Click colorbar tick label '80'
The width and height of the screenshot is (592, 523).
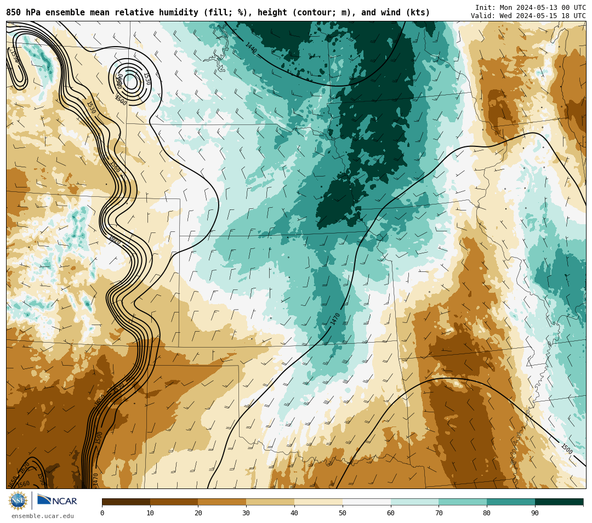click(487, 513)
